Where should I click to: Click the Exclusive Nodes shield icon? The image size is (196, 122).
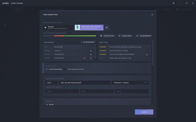pos(101,36)
